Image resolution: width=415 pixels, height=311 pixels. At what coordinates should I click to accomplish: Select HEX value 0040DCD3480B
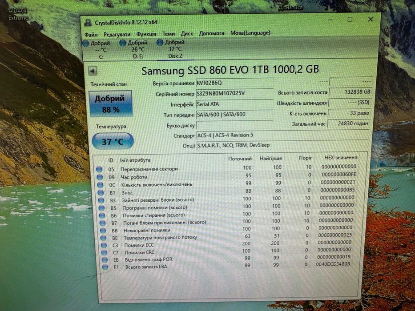pyautogui.click(x=333, y=264)
